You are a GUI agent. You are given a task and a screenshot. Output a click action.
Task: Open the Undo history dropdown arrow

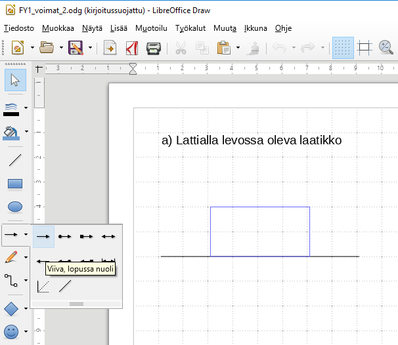tap(294, 47)
